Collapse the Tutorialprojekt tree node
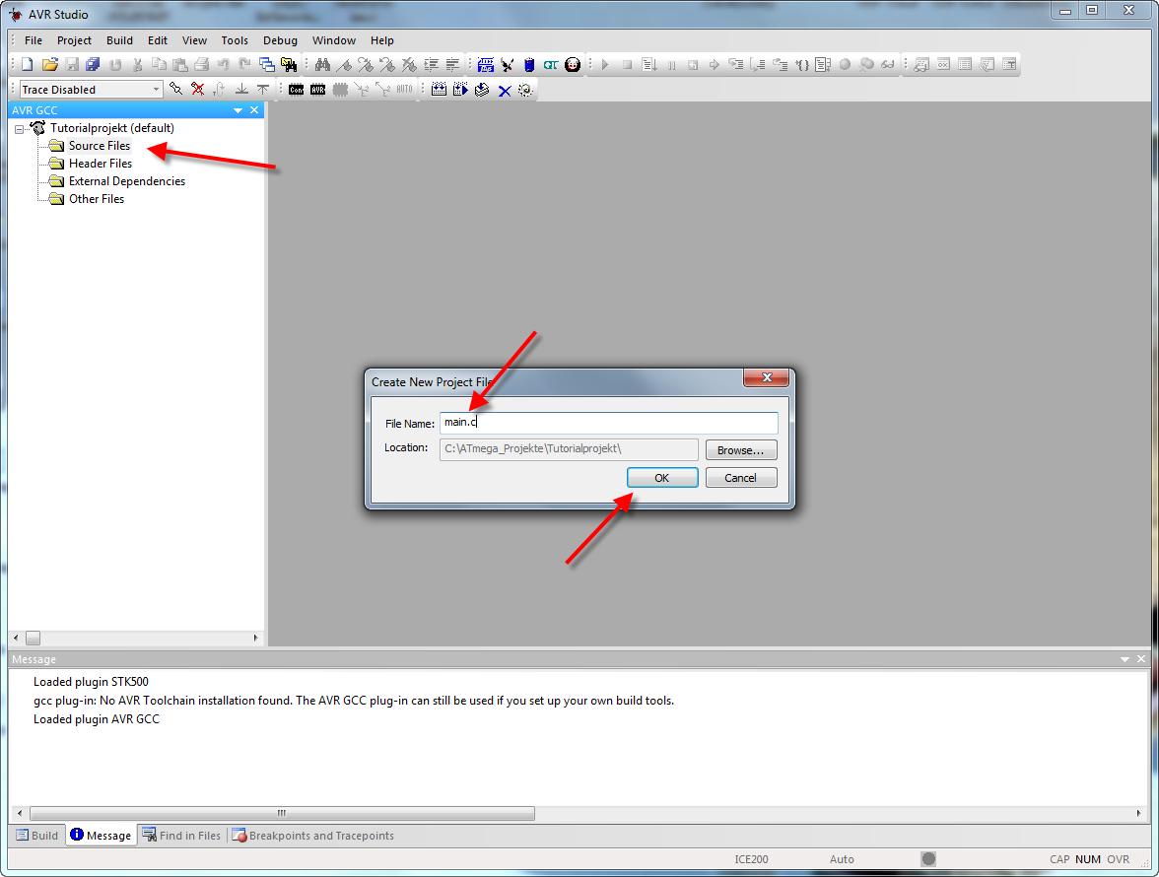The image size is (1159, 877). click(x=20, y=129)
